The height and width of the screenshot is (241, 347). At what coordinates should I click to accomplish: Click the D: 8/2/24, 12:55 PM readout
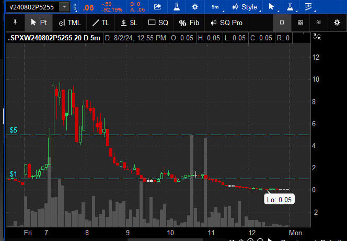135,38
